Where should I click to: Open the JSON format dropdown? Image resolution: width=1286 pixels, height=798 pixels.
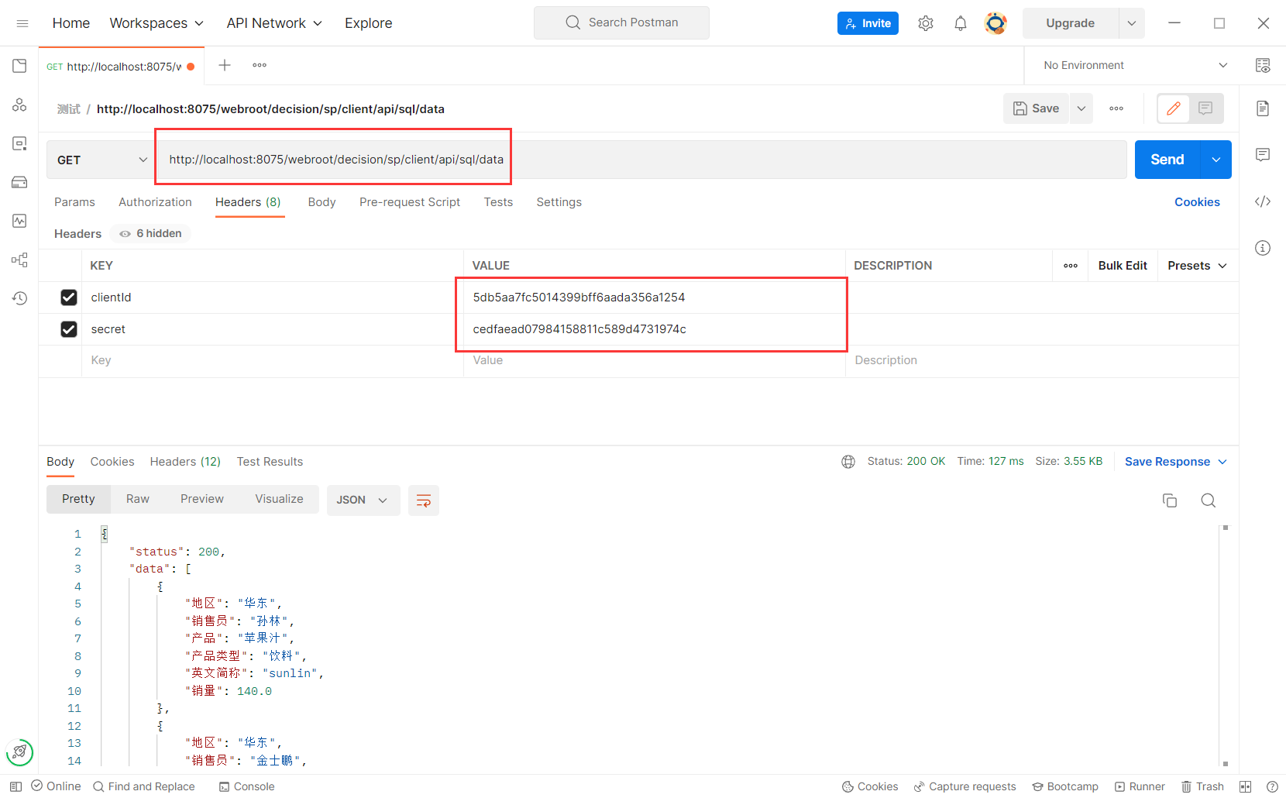[362, 500]
